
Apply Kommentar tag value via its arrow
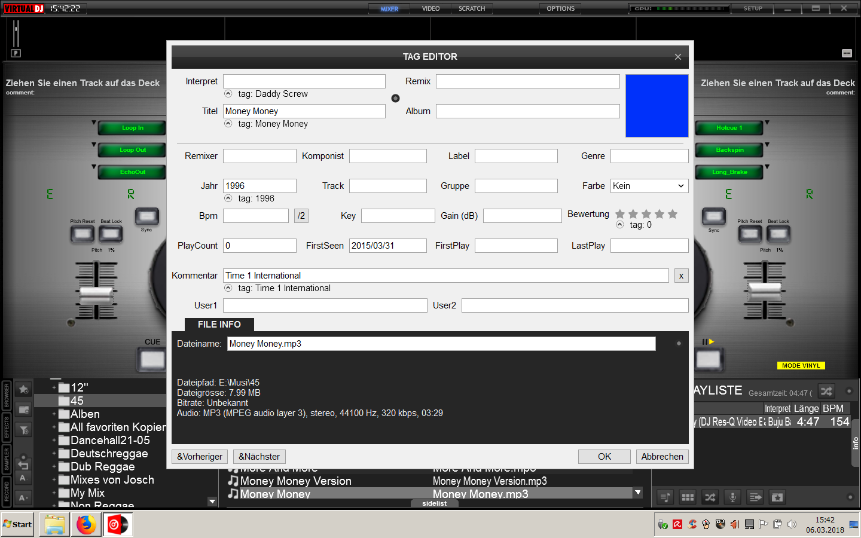[228, 288]
